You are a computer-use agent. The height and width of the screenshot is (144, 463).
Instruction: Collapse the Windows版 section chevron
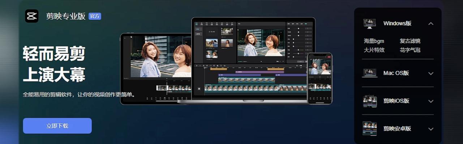click(x=430, y=23)
